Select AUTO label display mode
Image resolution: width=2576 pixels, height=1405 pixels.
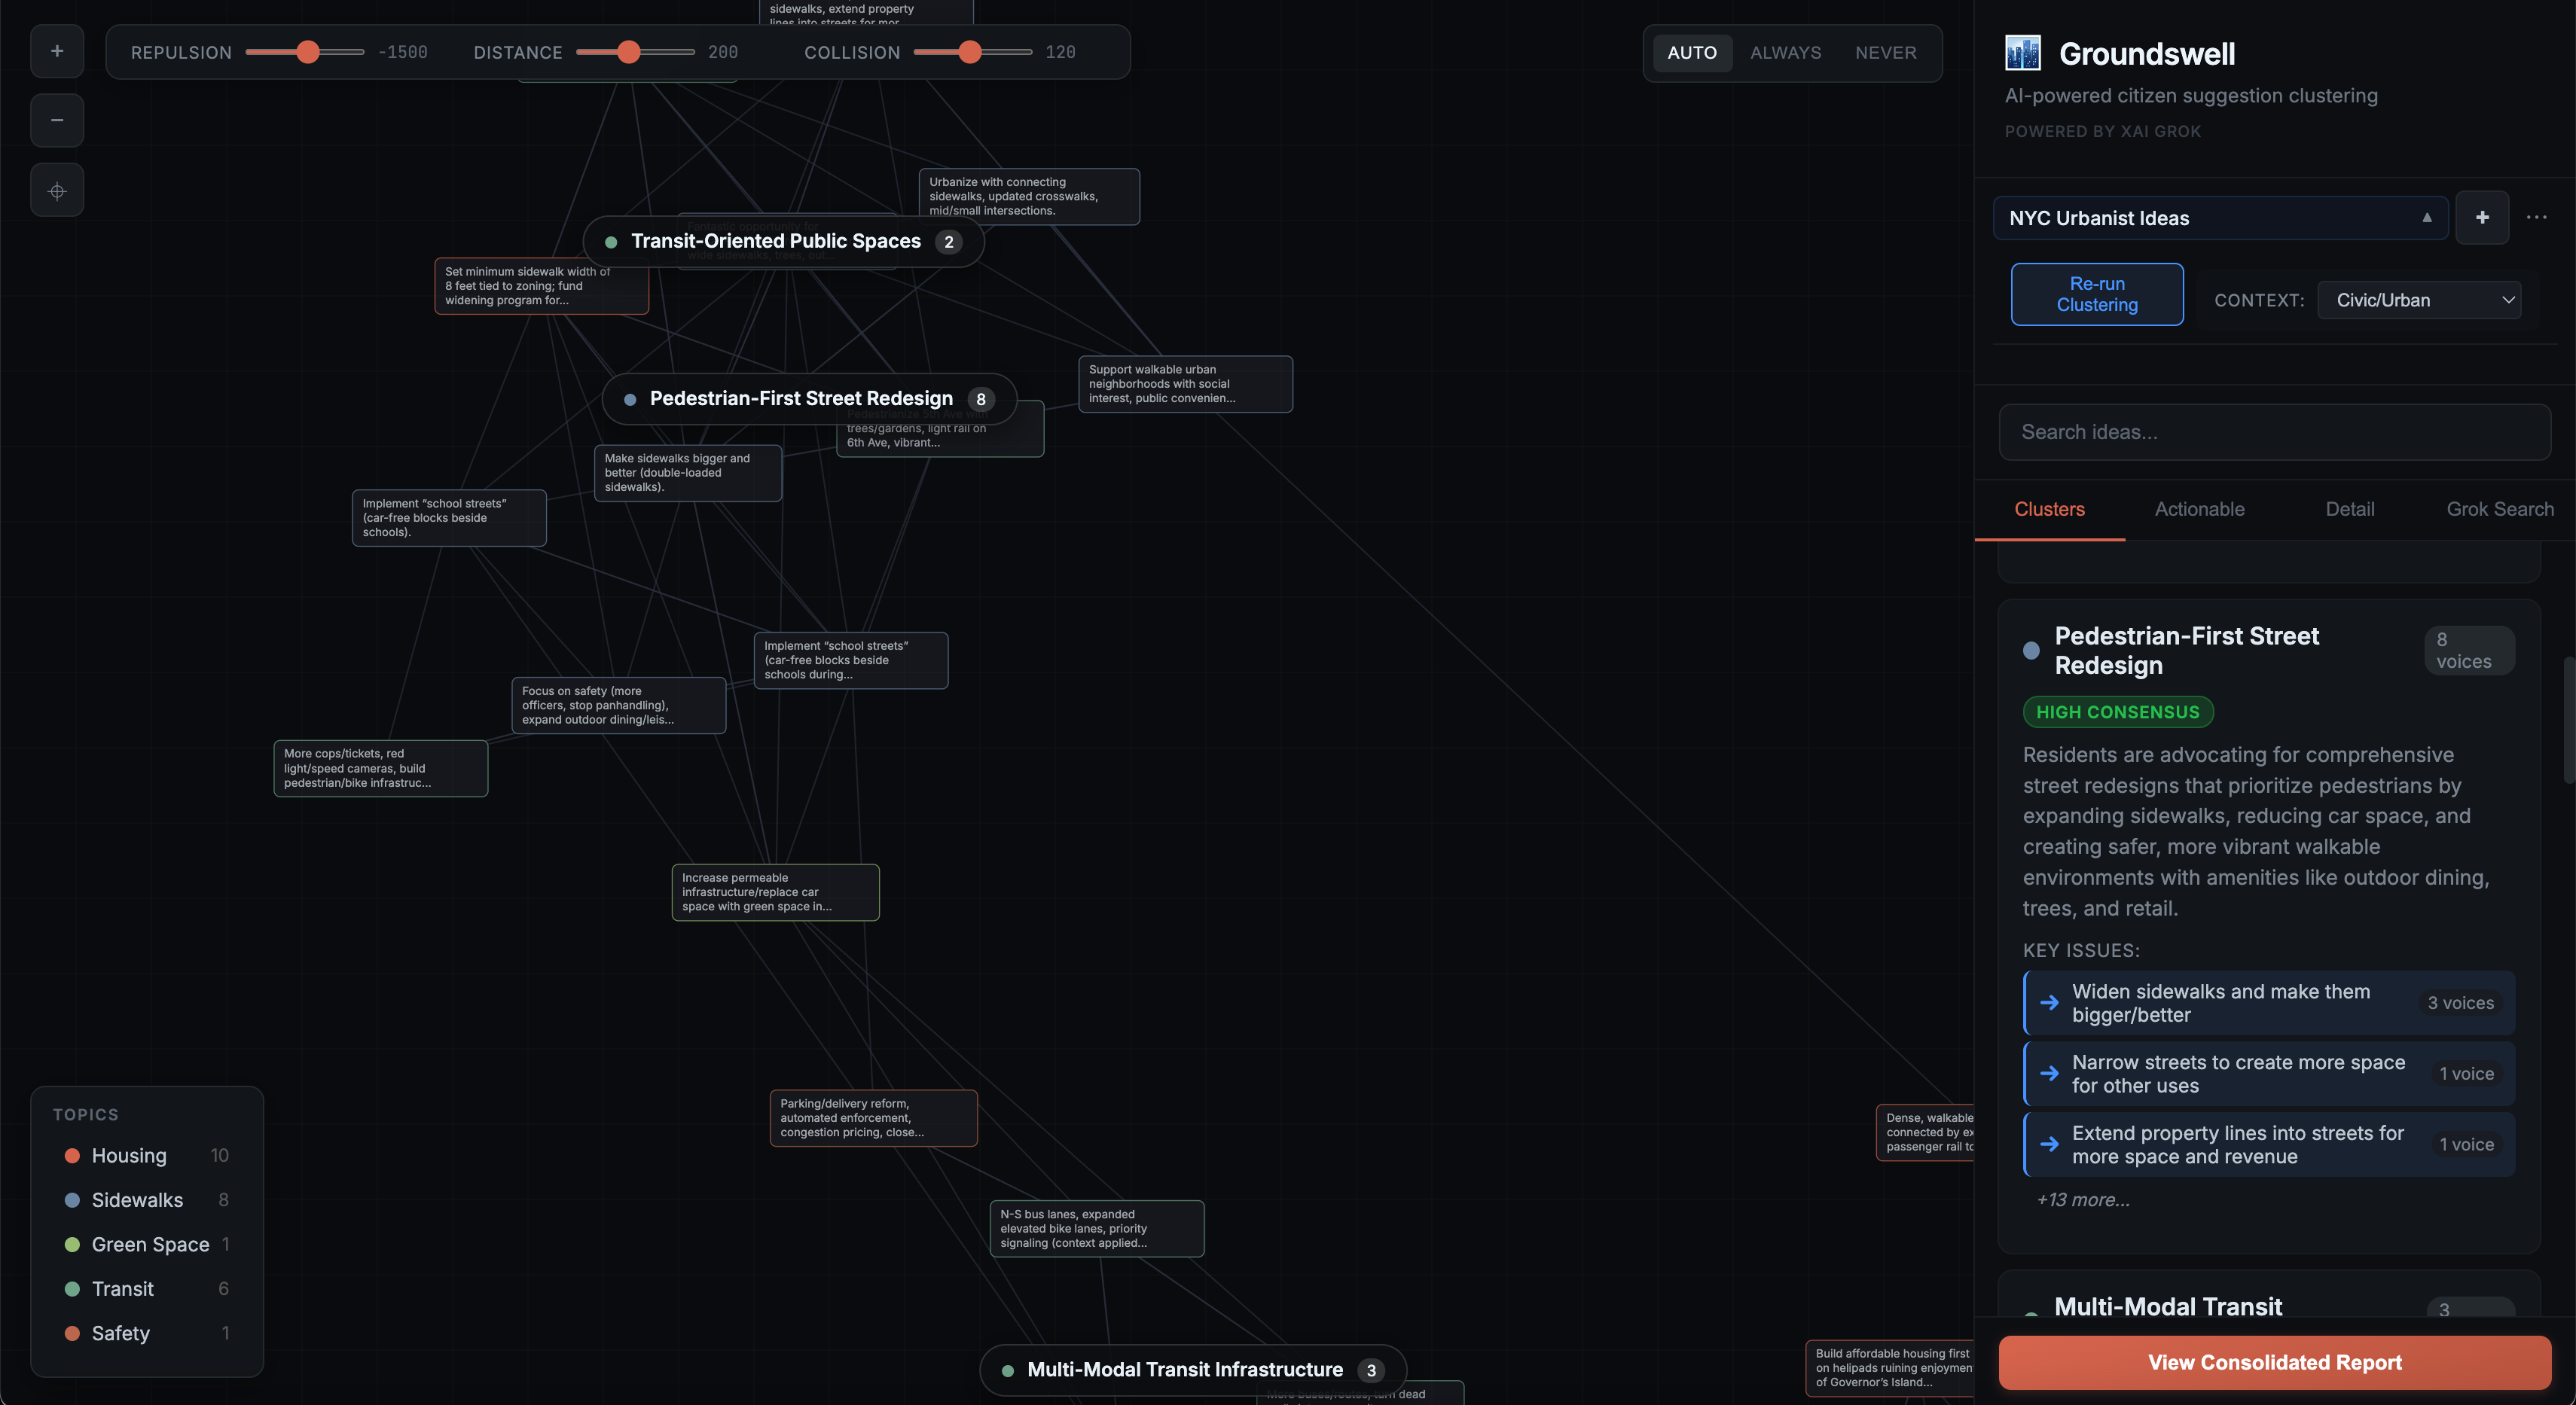click(x=1691, y=52)
